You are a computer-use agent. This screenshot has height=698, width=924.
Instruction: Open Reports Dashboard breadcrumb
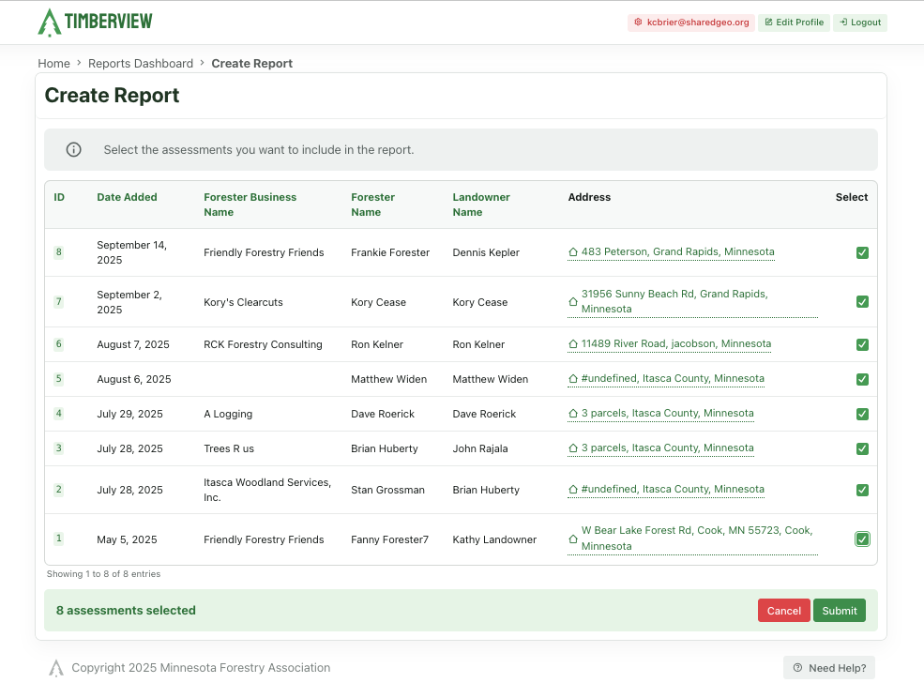(x=141, y=63)
